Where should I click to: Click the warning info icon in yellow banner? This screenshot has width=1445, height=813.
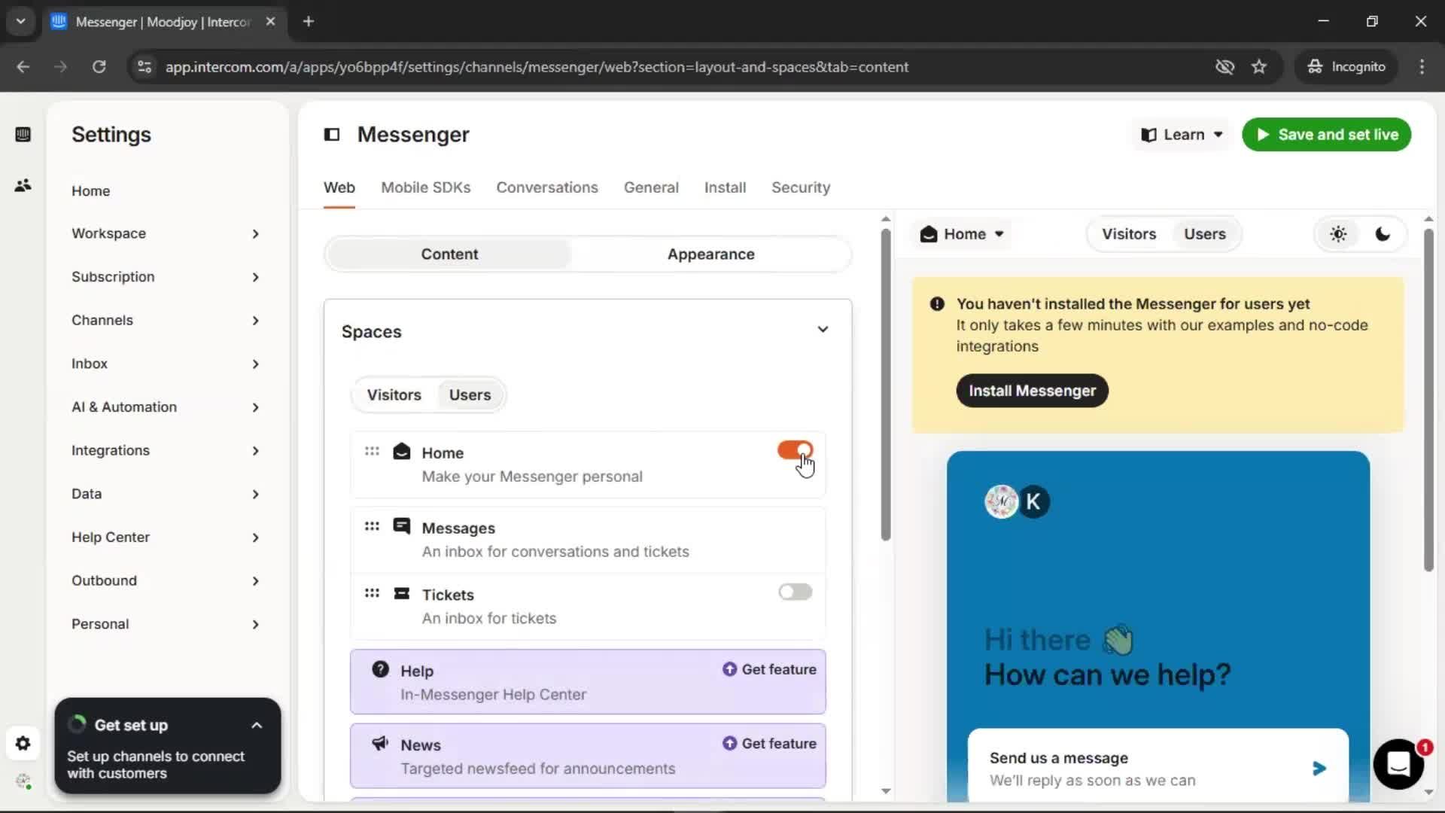pos(937,304)
